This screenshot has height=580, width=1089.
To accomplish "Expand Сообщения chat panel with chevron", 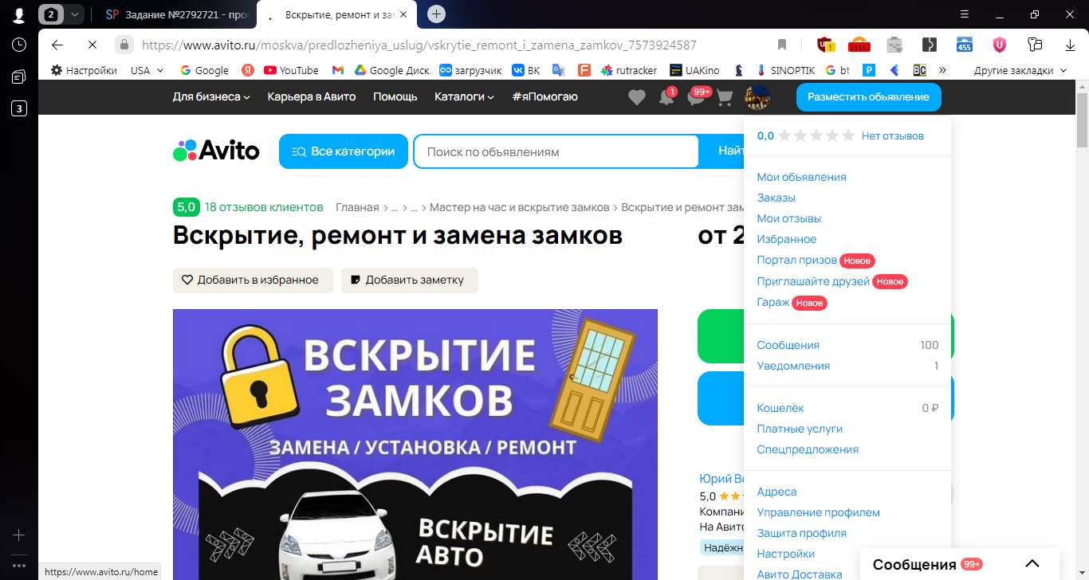I will pyautogui.click(x=1032, y=564).
